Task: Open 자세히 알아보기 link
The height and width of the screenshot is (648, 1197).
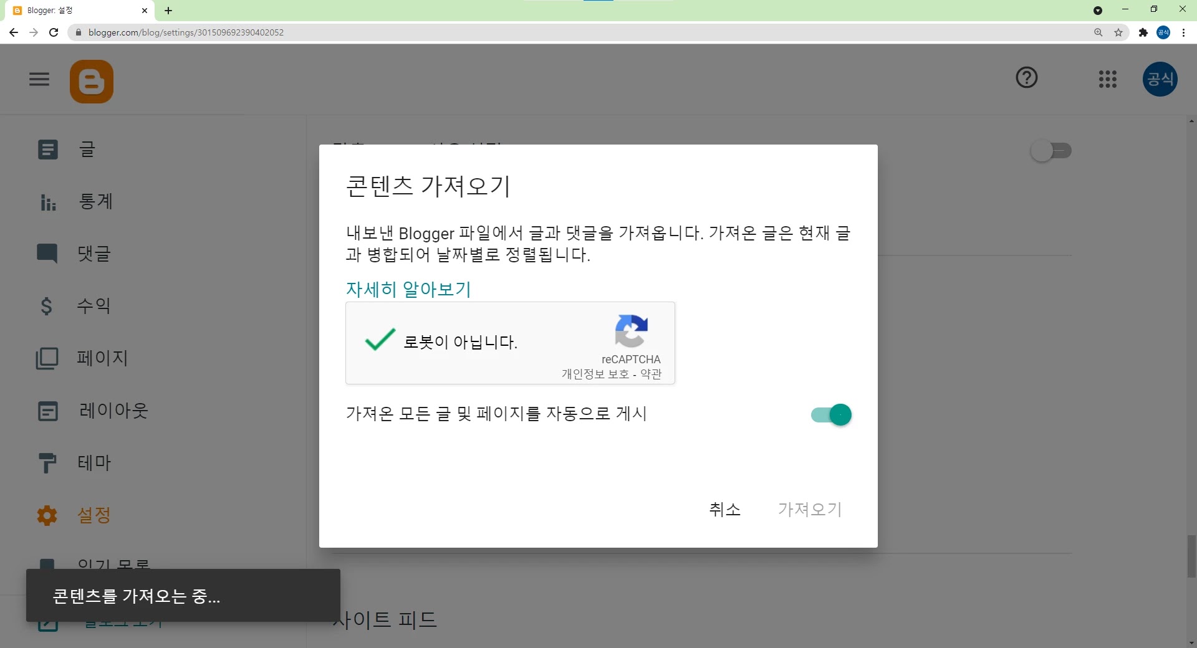Action: 408,289
